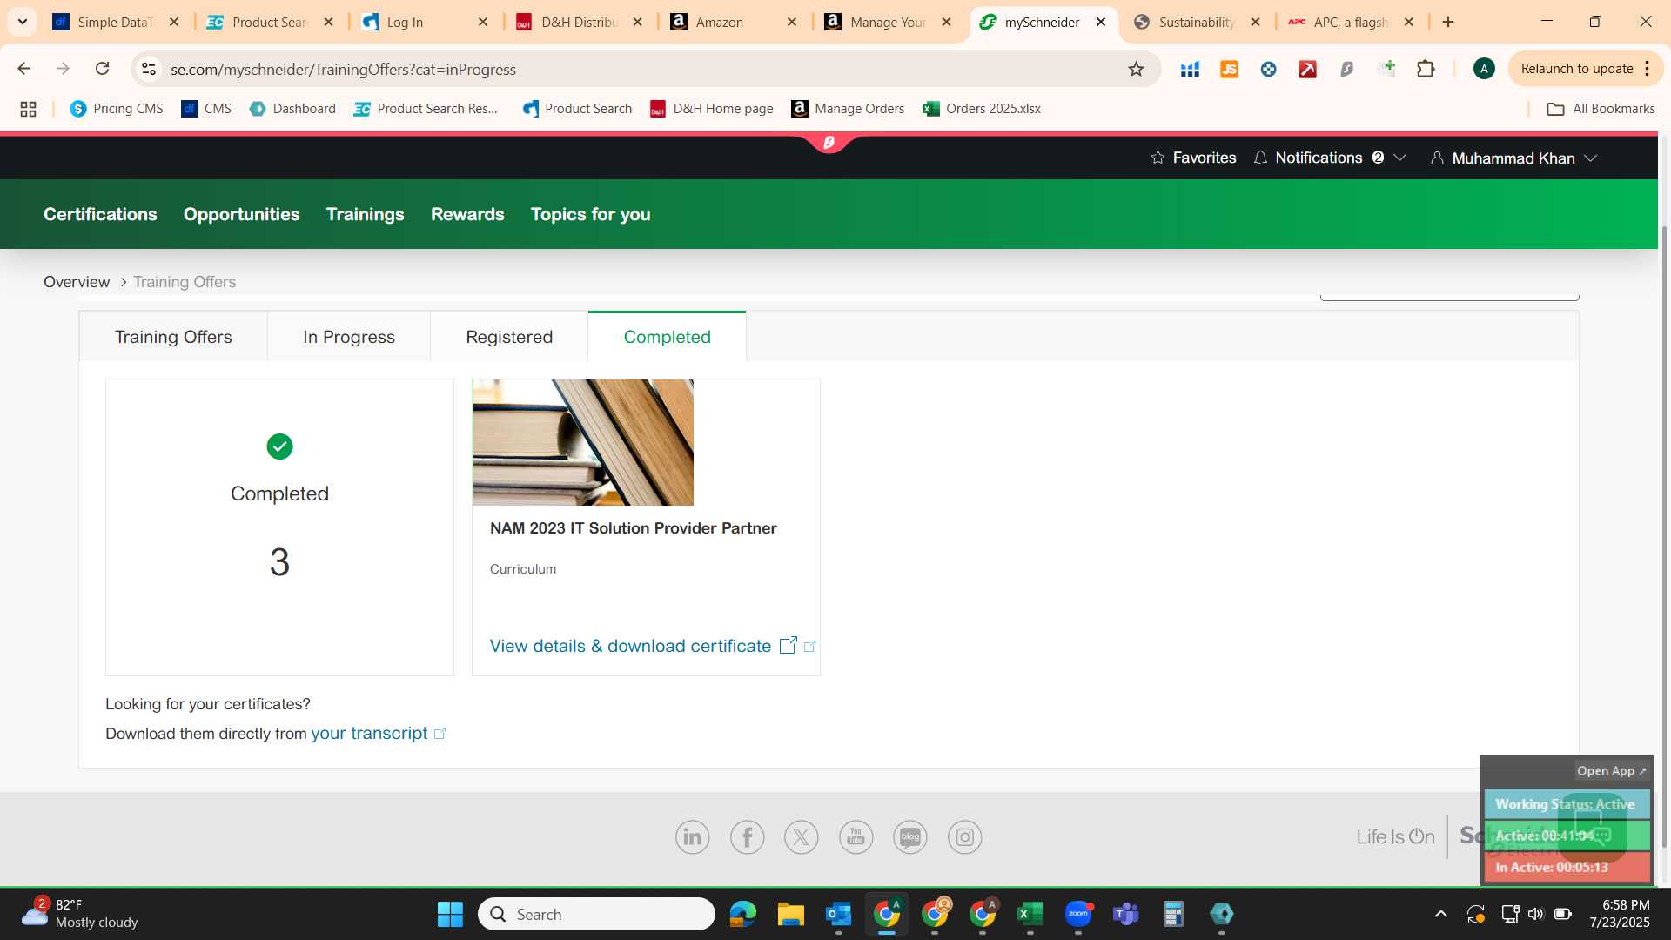
Task: Open Instagram icon in footer
Action: (964, 837)
